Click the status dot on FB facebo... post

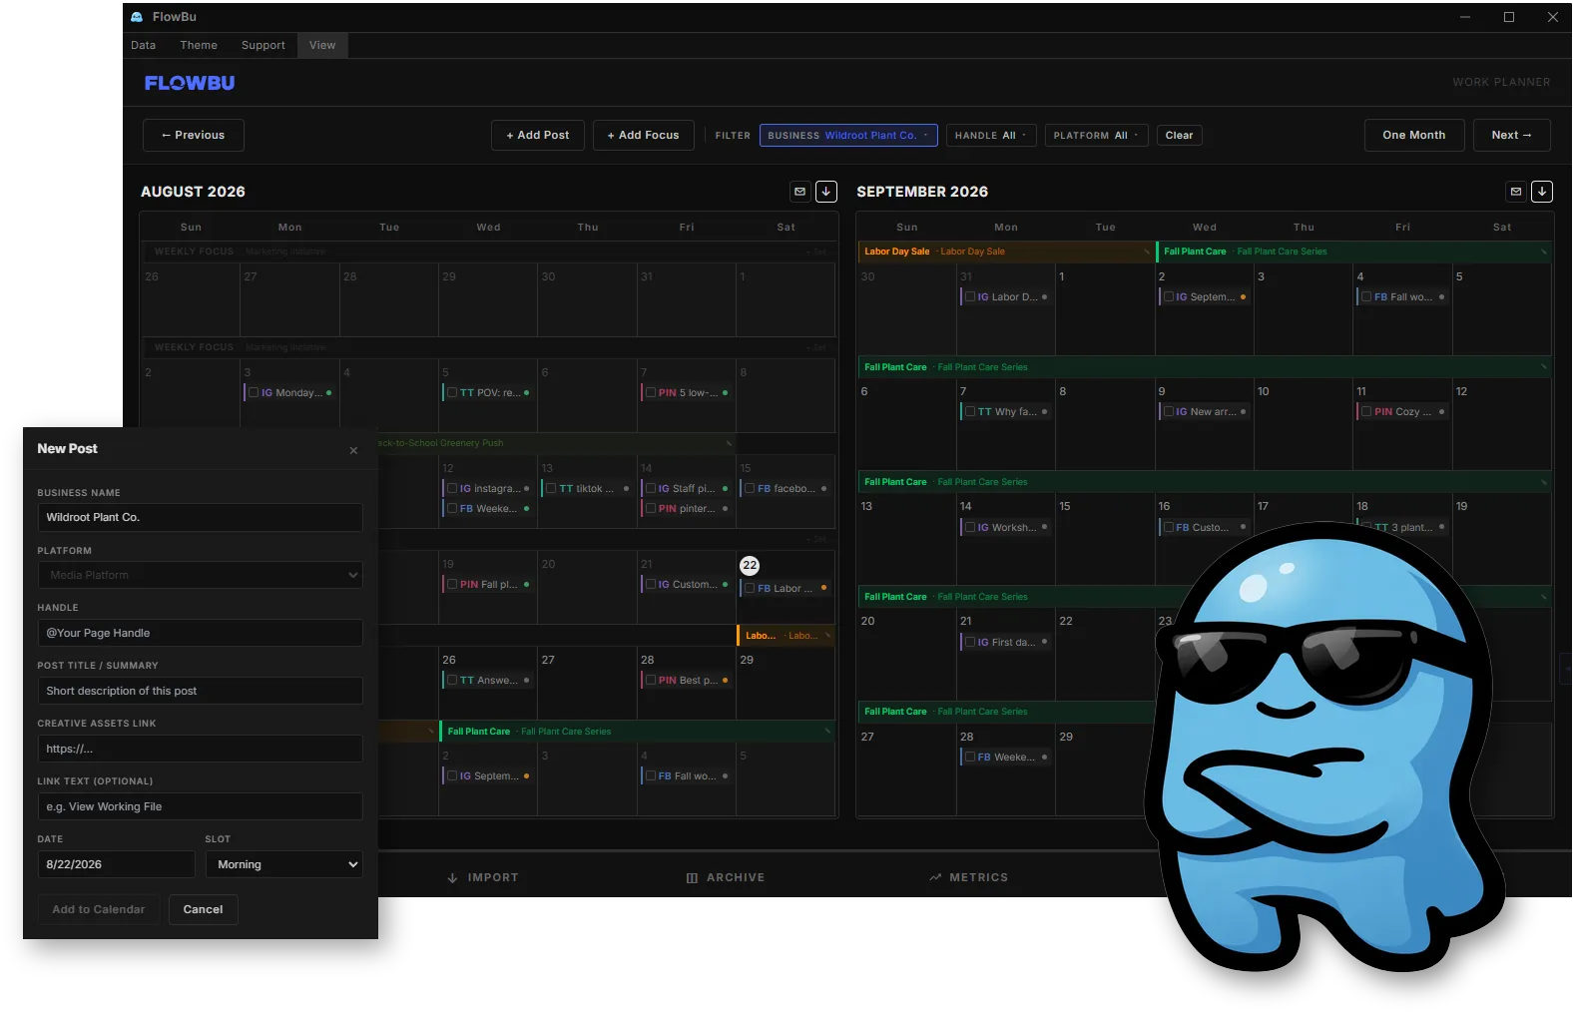[x=823, y=489]
